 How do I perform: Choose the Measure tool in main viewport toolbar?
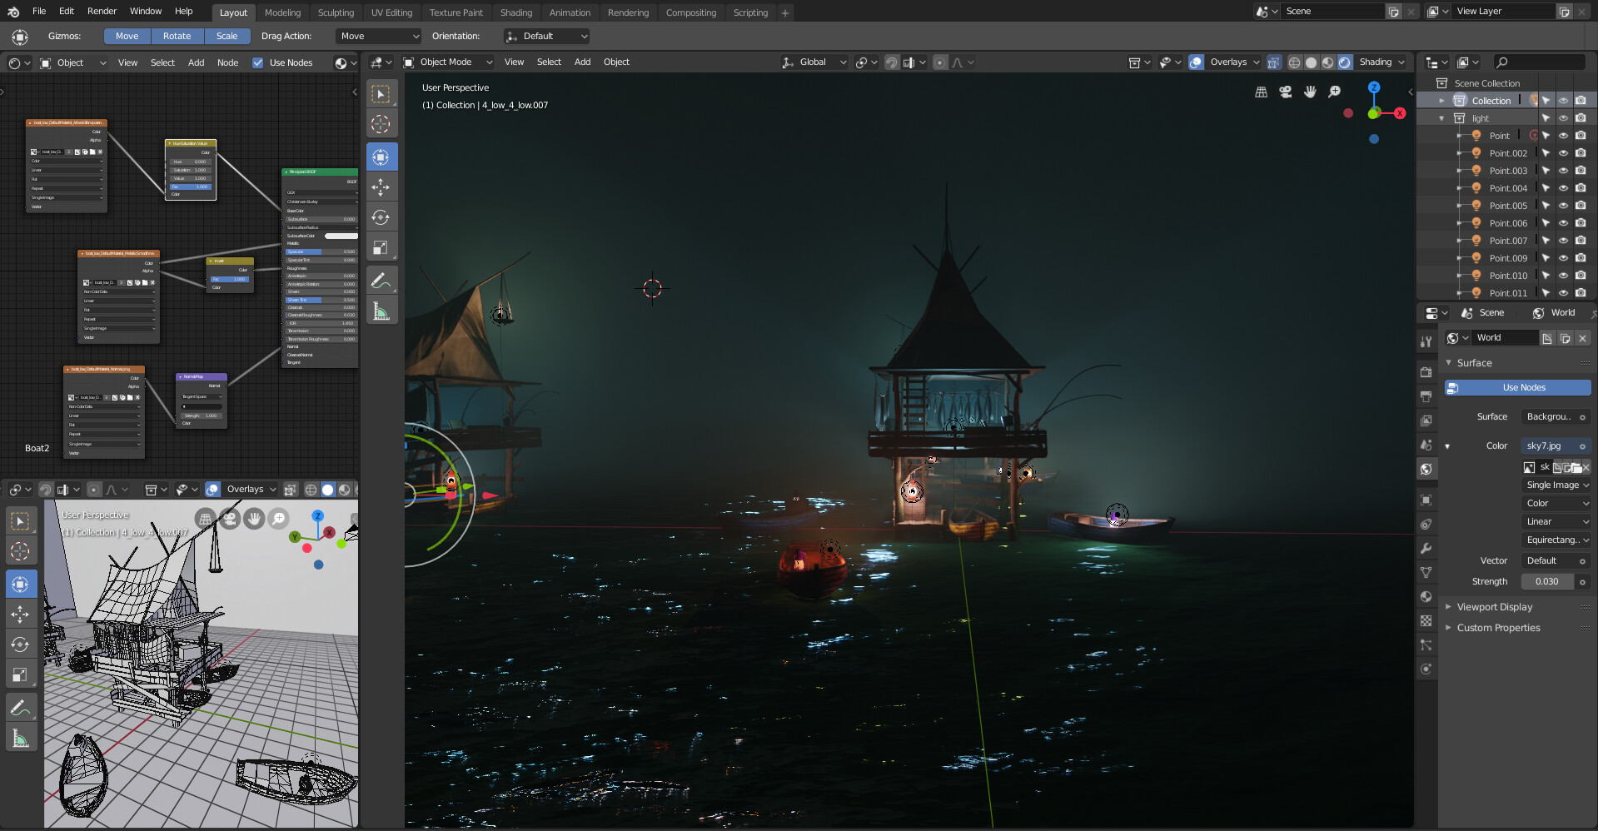tap(381, 311)
